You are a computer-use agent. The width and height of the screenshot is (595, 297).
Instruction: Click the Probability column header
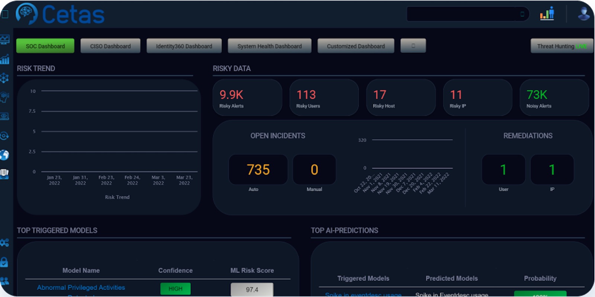[x=540, y=278]
